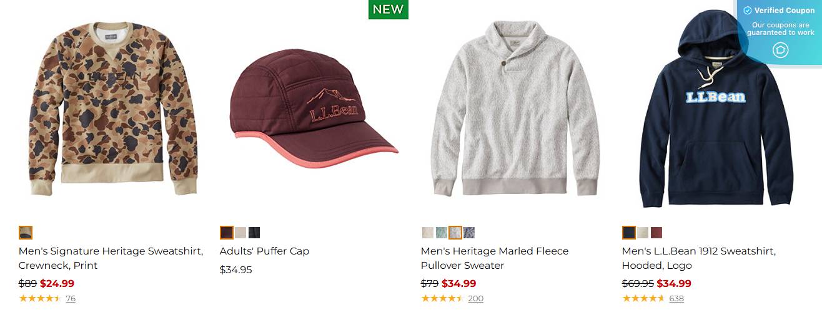Screen dimensions: 822x315
Task: Select the blue marled Fleece Pullover swatch
Action: (x=469, y=233)
